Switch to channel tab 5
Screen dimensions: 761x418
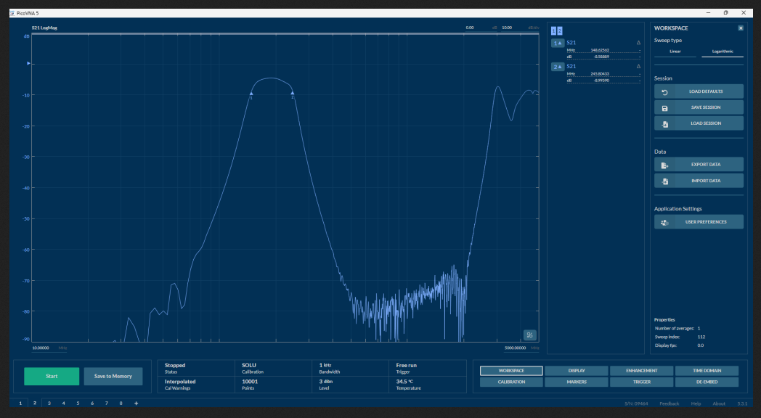tap(78, 403)
